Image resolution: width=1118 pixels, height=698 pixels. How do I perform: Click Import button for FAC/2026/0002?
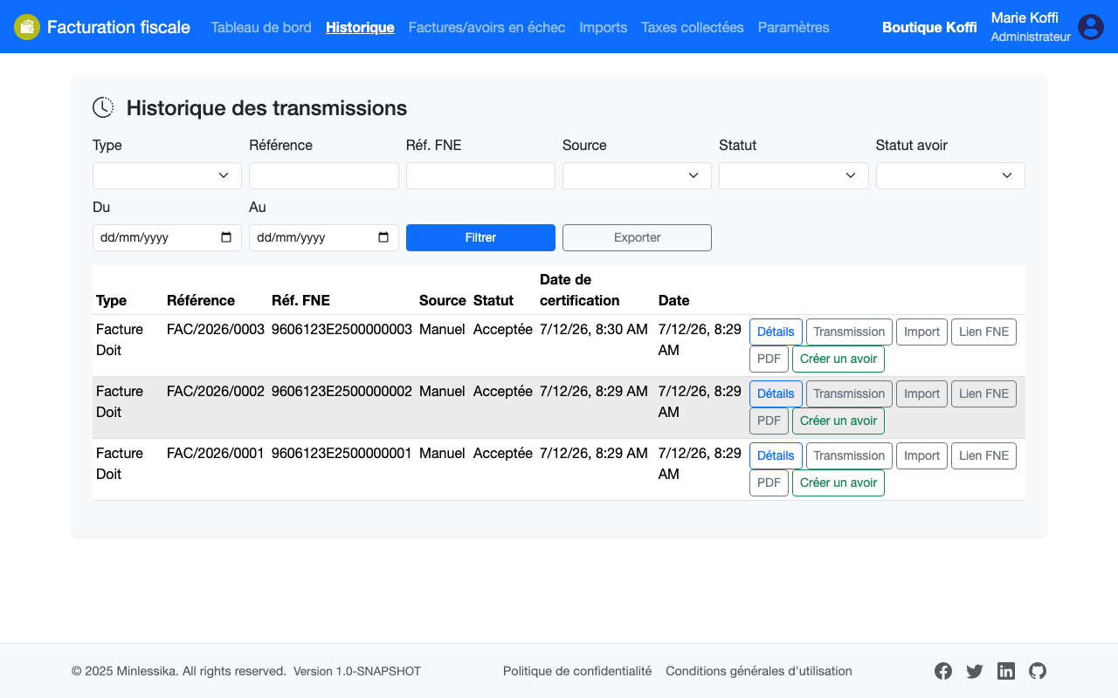tap(921, 393)
